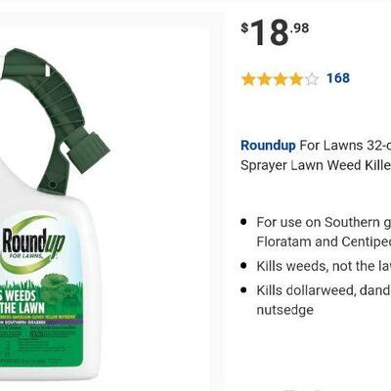Click the $18.98 price text
The width and height of the screenshot is (391, 391).
[x=275, y=32]
